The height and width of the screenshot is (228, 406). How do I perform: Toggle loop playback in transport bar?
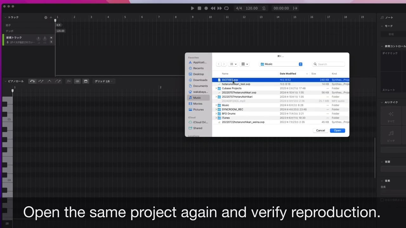[x=226, y=8]
